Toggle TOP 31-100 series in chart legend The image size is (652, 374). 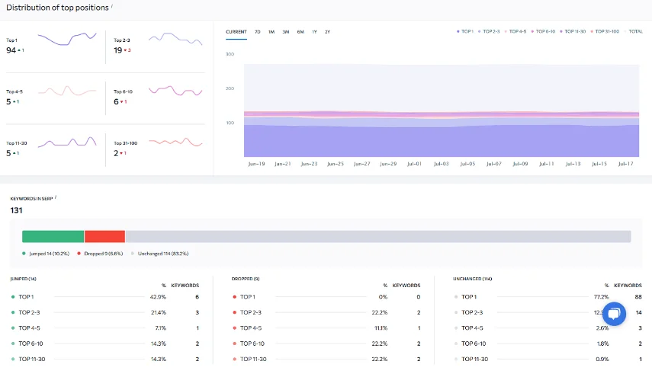605,31
